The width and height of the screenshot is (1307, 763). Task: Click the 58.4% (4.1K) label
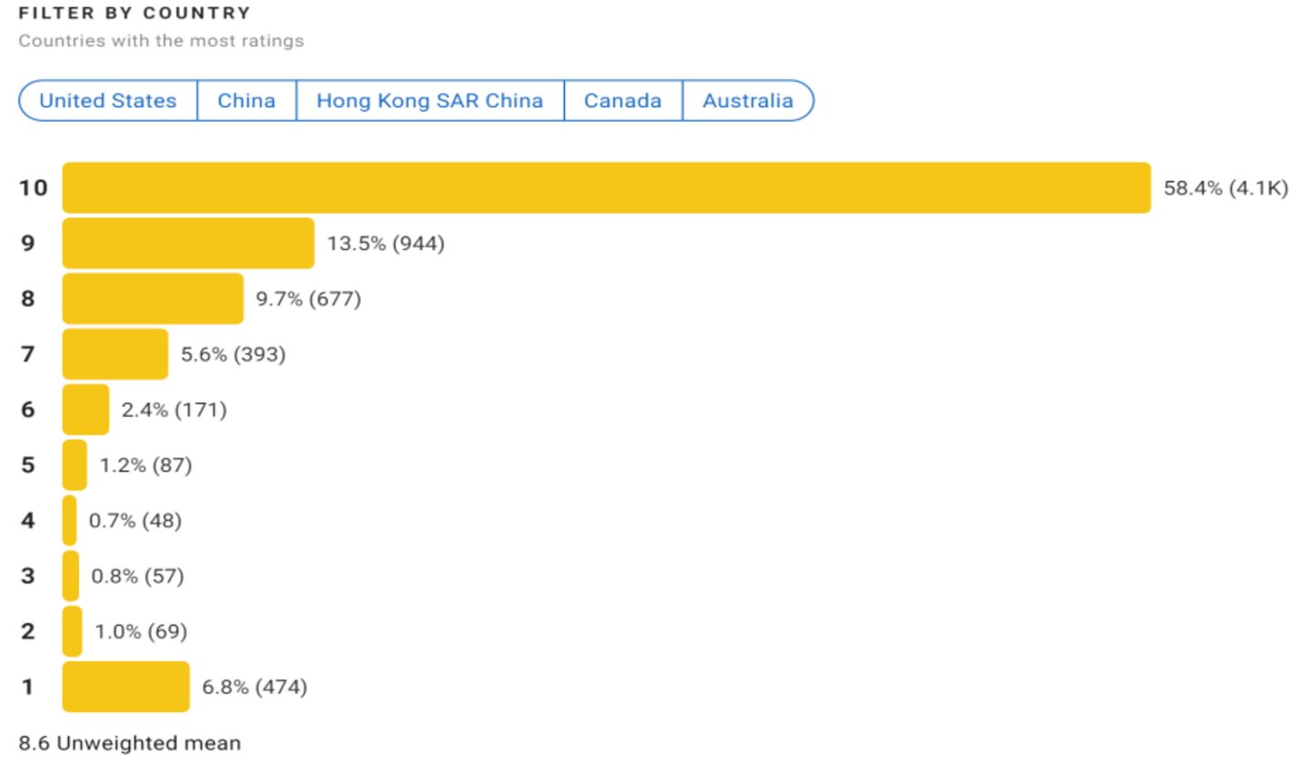coord(1225,188)
